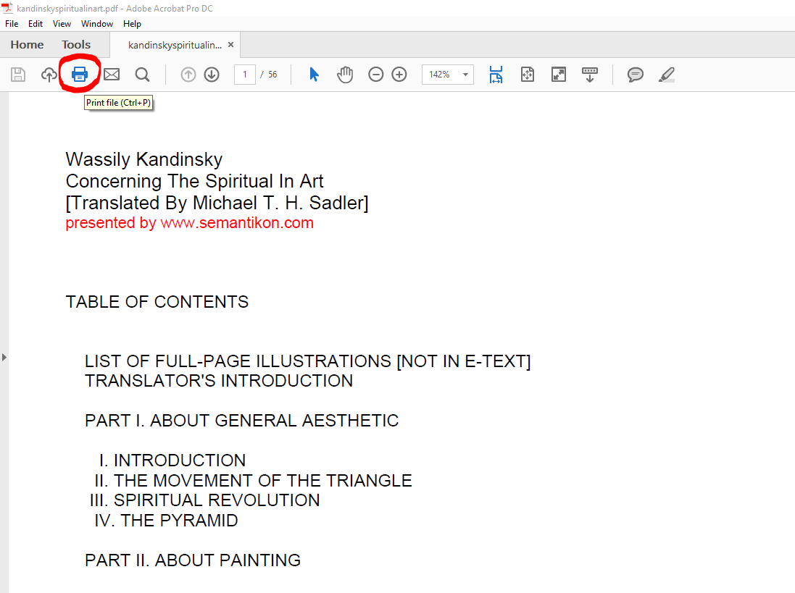Click 'II. THE MOVEMENT OF THE TRIANGLE'
795x593 pixels.
click(x=254, y=481)
